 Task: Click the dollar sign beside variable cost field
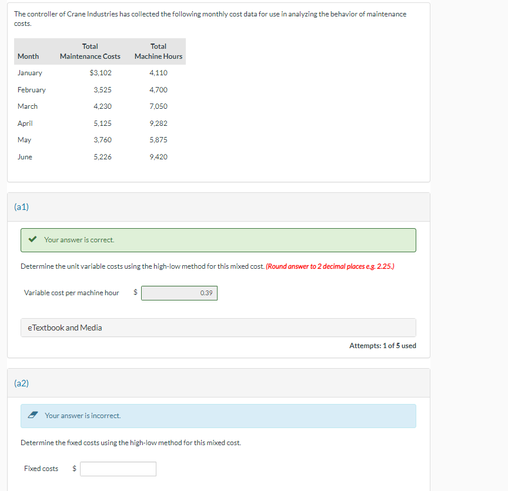coord(134,292)
